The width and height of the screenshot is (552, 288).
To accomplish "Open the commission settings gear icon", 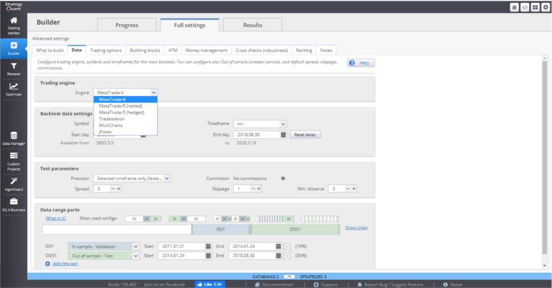I will [x=283, y=178].
